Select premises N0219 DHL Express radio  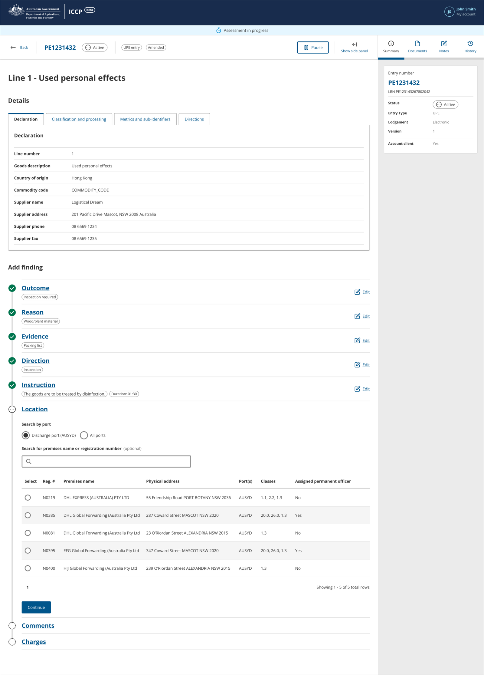pos(28,498)
